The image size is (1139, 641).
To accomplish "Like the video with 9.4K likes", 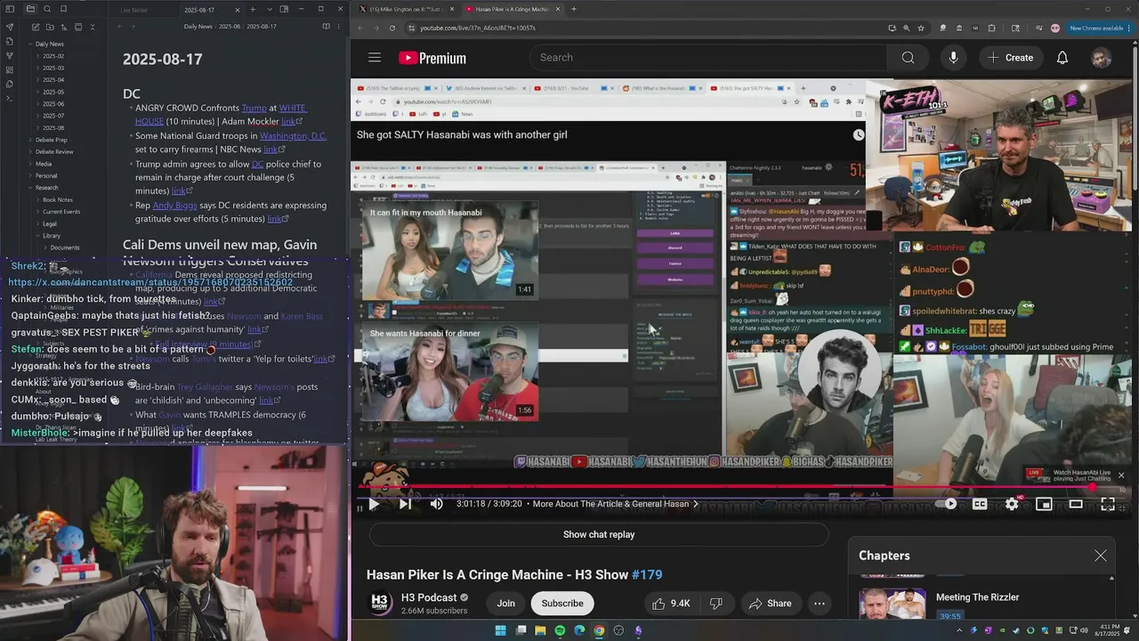I will [x=671, y=603].
